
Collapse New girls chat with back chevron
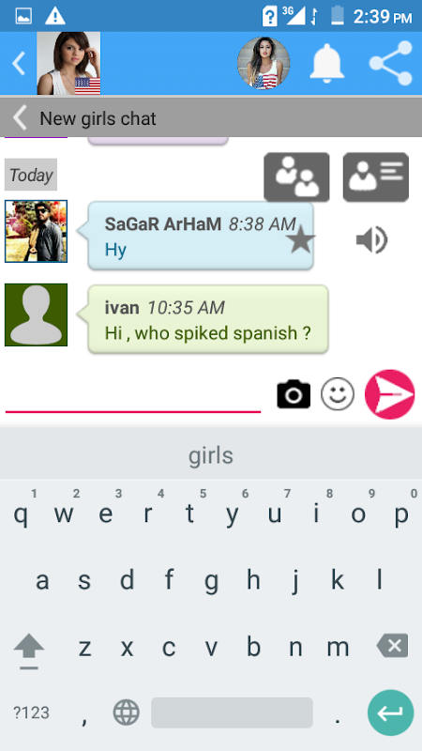point(20,118)
